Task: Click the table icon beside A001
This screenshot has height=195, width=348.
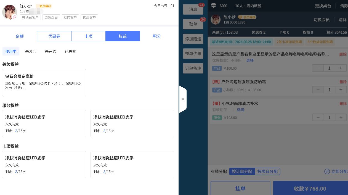Action: (x=213, y=6)
